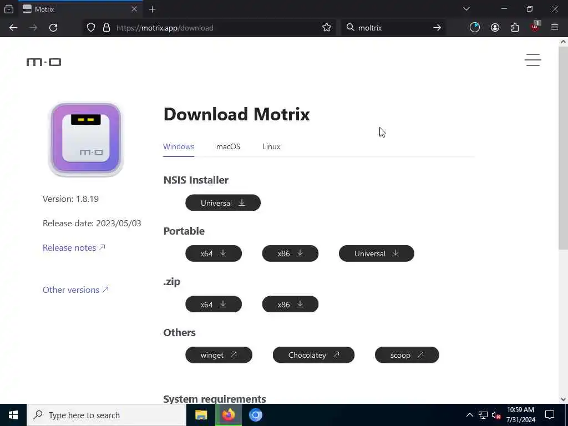Click muted volume tray icon
The width and height of the screenshot is (568, 426).
coord(496,415)
